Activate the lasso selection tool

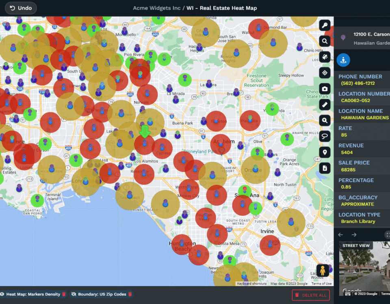[x=325, y=136]
